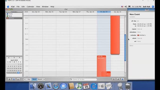Click the volume speaker menu bar icon

click(x=126, y=7)
